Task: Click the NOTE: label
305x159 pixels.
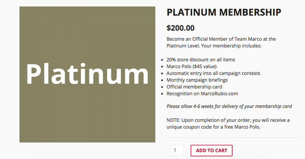Action: (173, 120)
